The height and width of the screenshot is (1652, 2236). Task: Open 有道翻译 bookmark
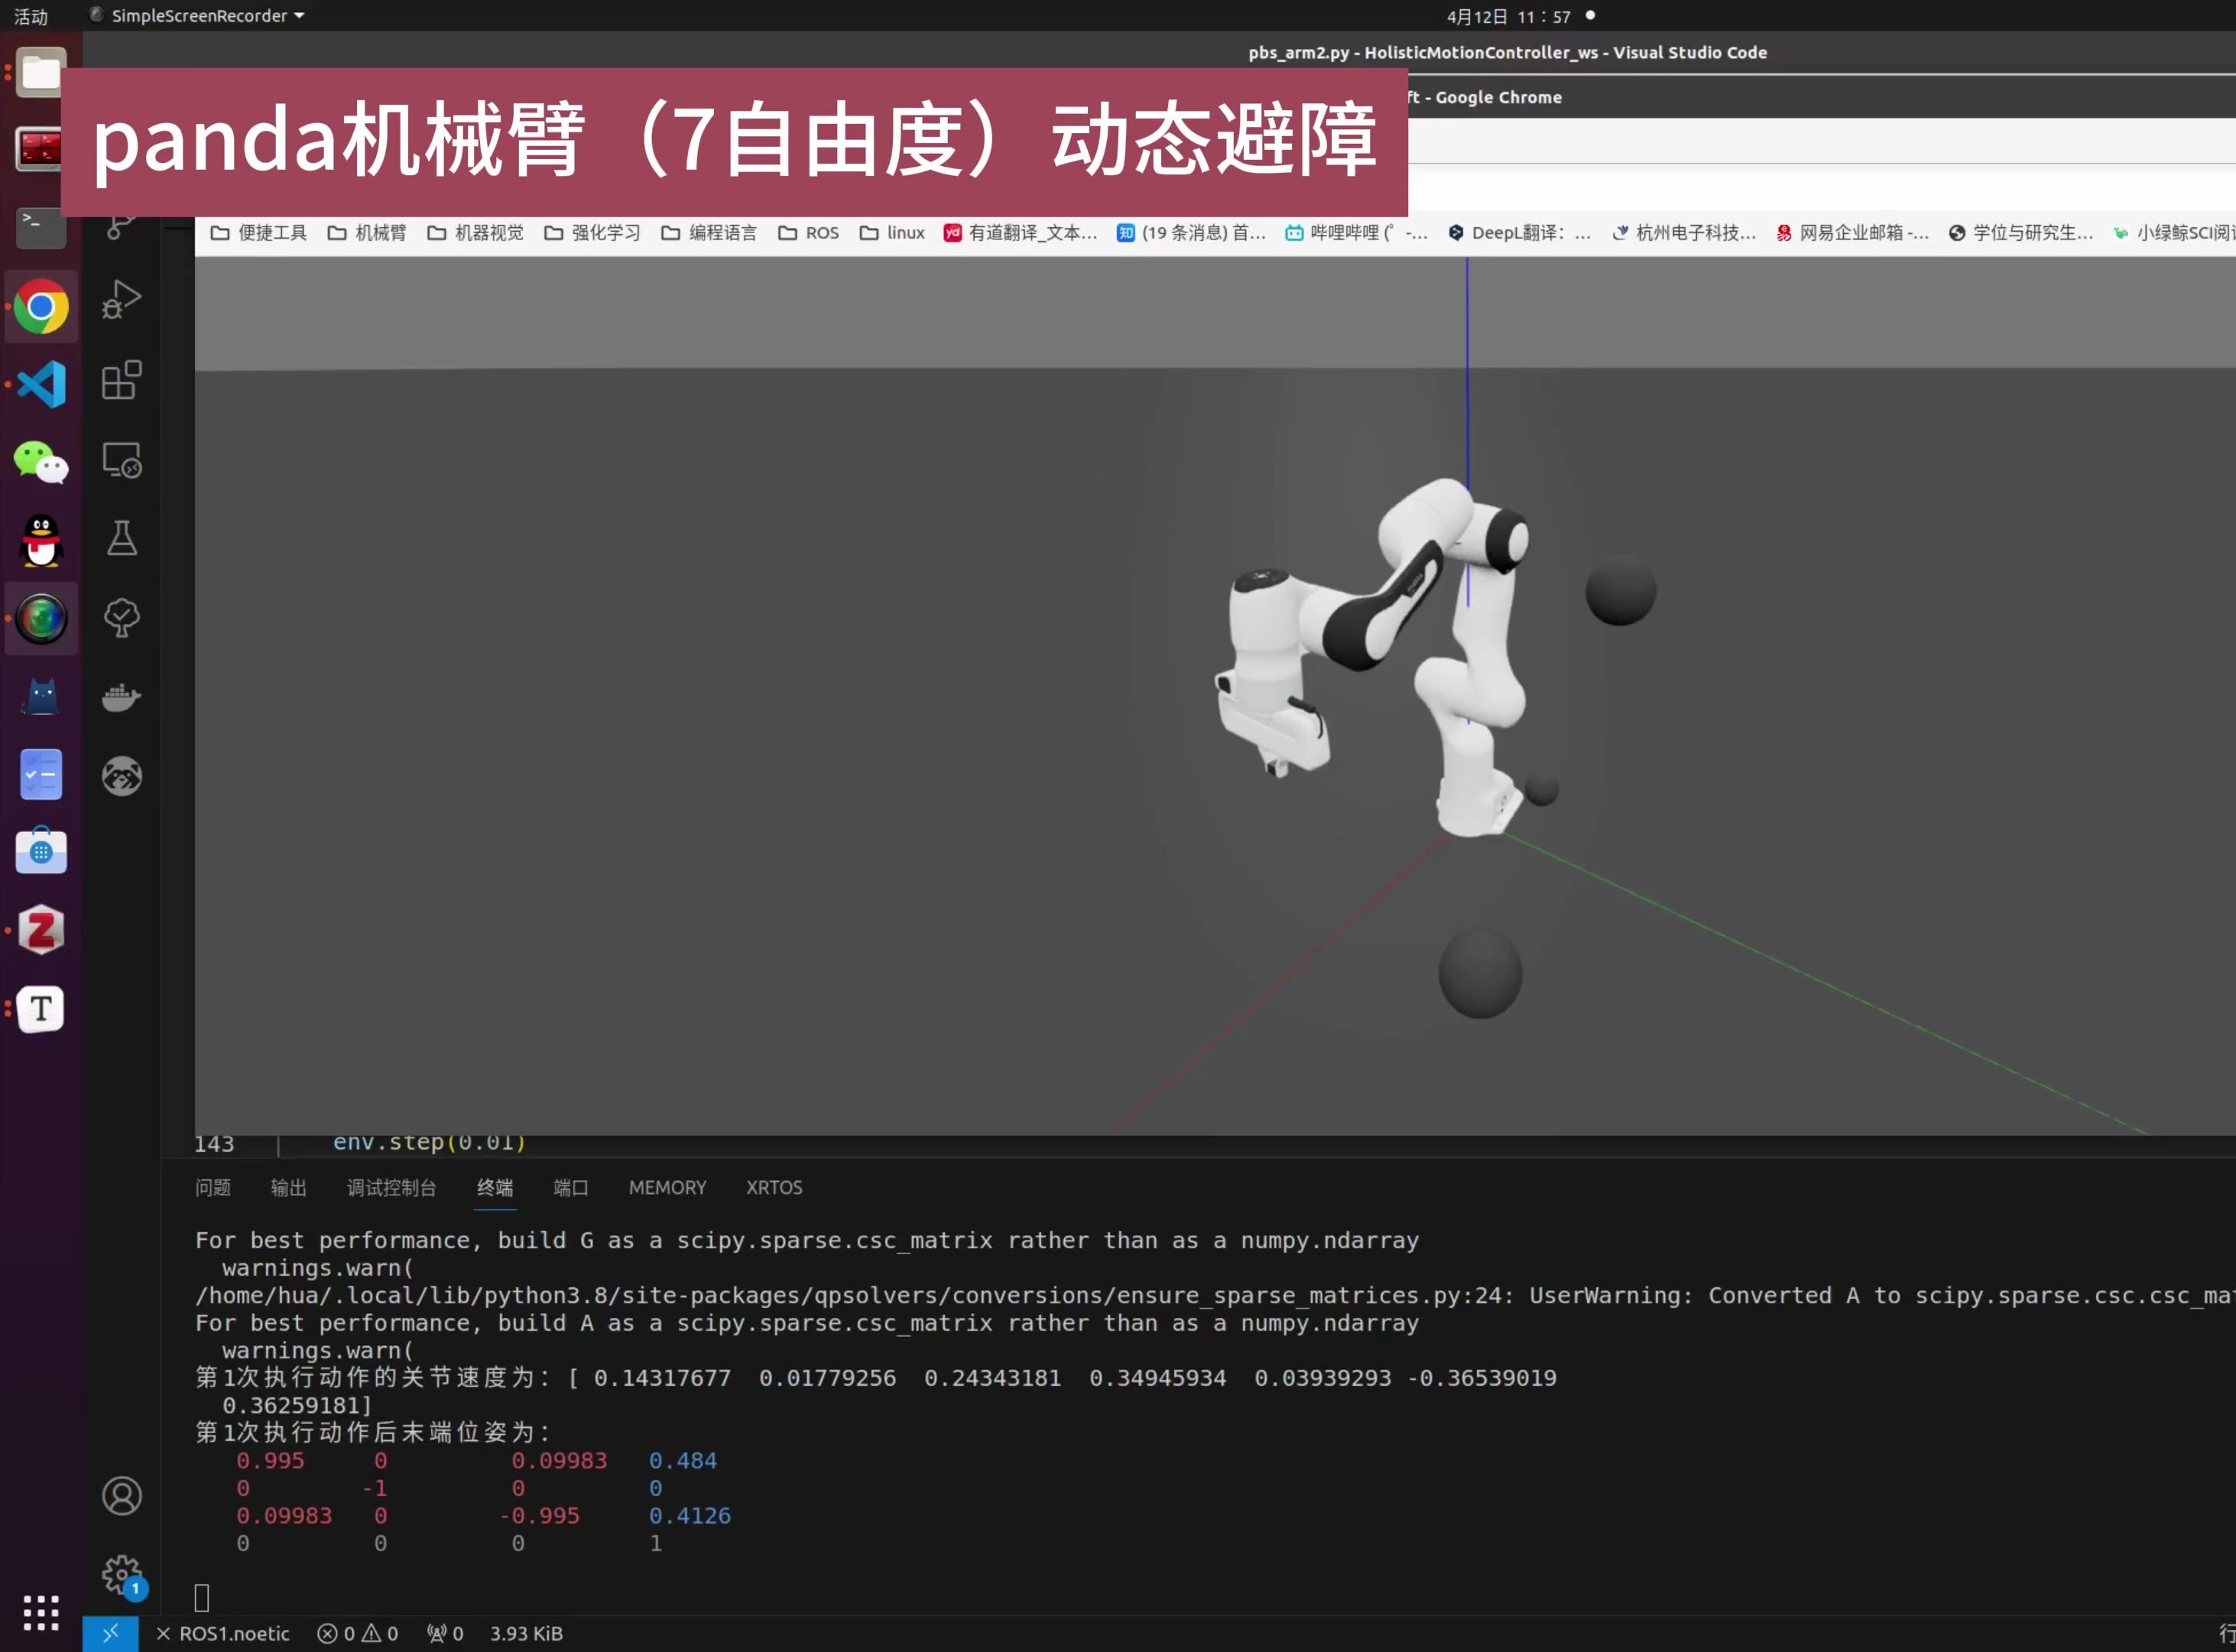[x=1021, y=233]
